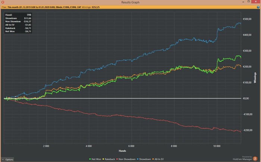
Task: Click the 6 000 x-axis label
Action: pyautogui.click(x=131, y=146)
